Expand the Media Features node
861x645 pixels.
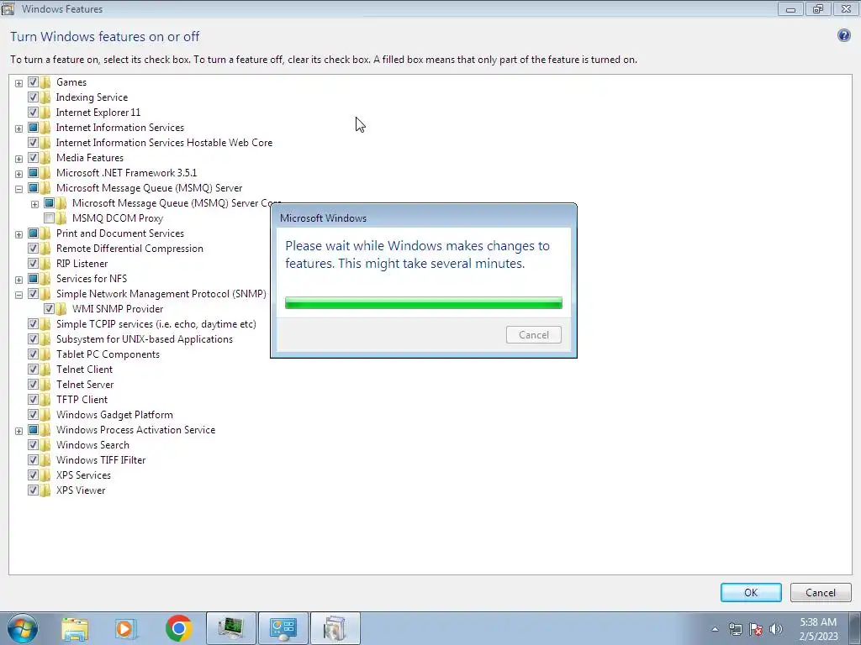point(18,159)
